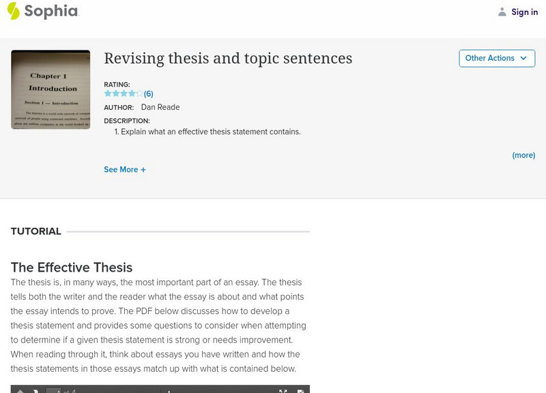Select the third rating star
Viewport: 546px width, 393px height.
[124, 93]
